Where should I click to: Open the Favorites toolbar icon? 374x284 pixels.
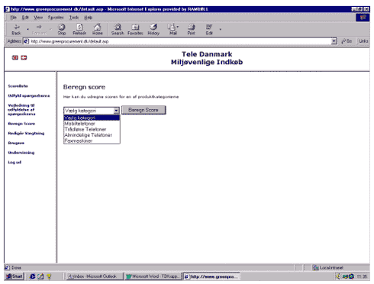pyautogui.click(x=135, y=29)
